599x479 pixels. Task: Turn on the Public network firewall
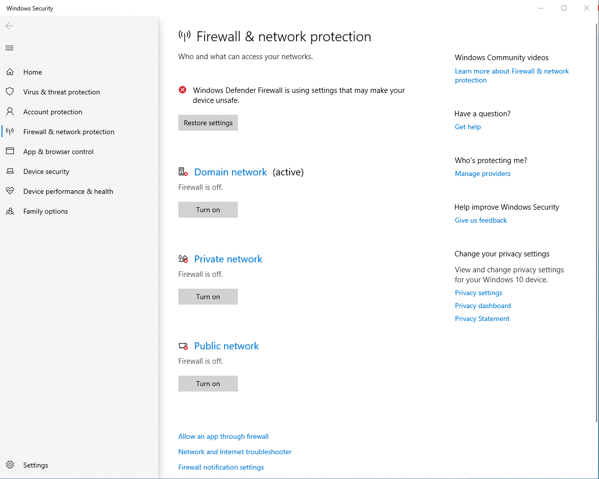208,384
